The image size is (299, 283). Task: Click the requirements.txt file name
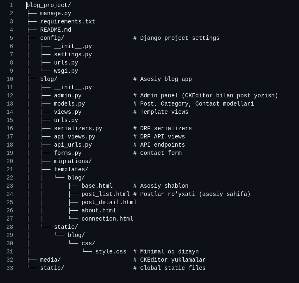67,22
